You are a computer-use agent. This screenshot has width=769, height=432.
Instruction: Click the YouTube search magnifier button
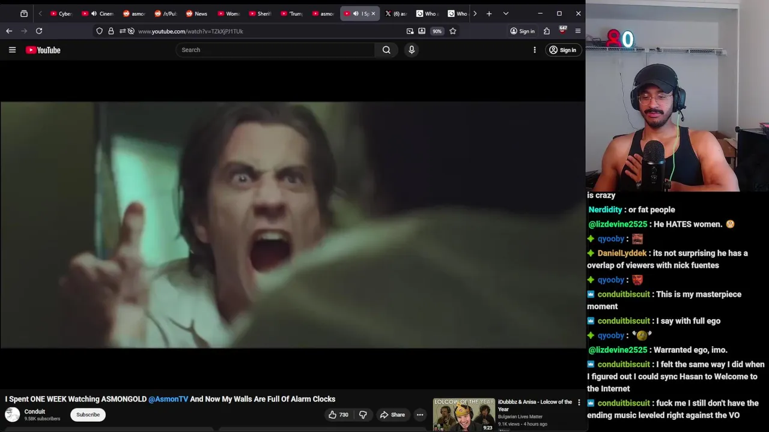tap(386, 50)
